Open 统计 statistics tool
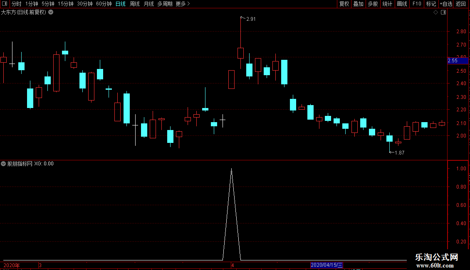Viewport: 470px width, 270px height. [x=387, y=4]
